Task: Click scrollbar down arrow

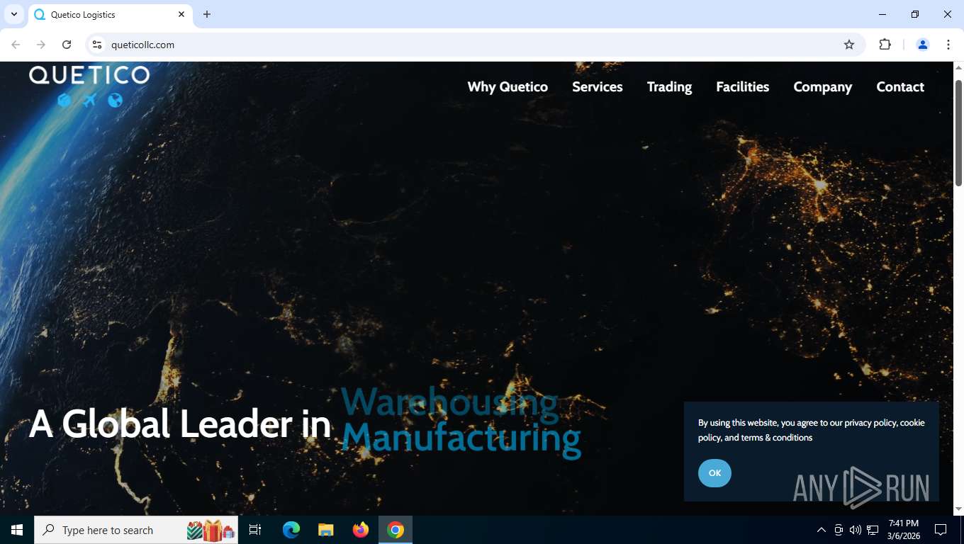Action: tap(958, 509)
